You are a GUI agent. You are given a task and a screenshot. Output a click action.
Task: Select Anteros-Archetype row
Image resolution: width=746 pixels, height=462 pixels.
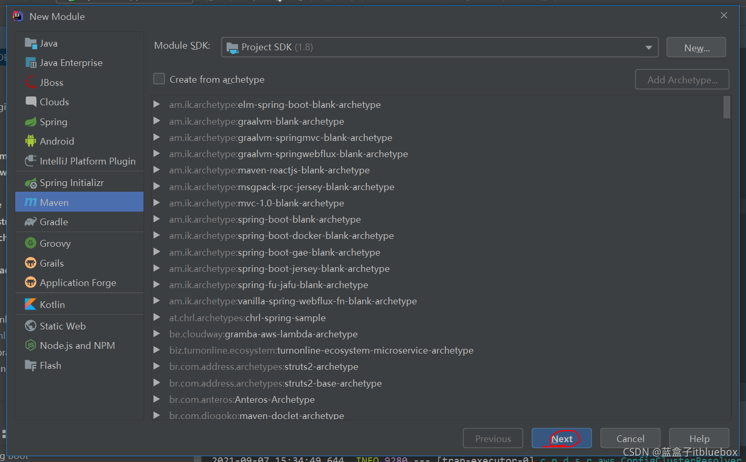[437, 399]
